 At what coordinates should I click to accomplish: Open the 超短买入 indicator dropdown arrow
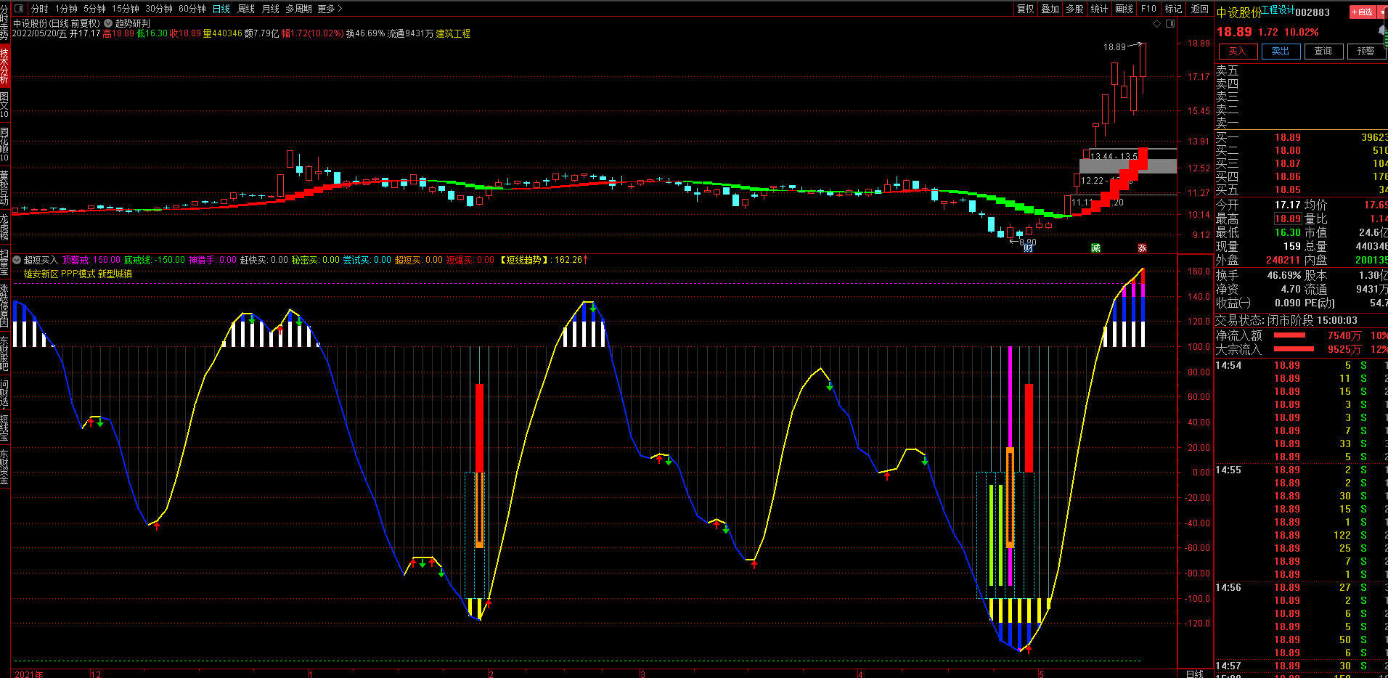click(17, 259)
